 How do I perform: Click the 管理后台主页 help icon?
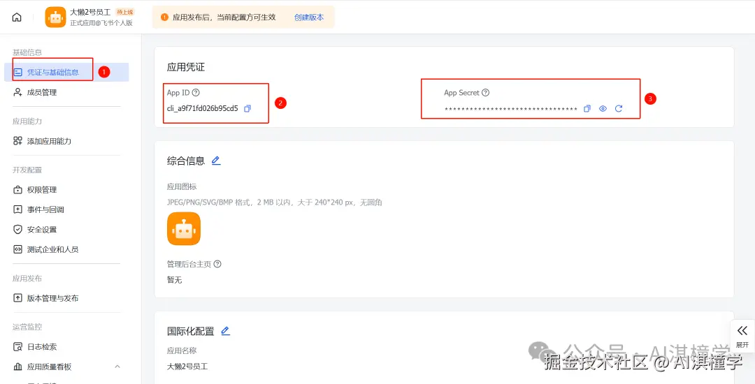click(x=217, y=264)
